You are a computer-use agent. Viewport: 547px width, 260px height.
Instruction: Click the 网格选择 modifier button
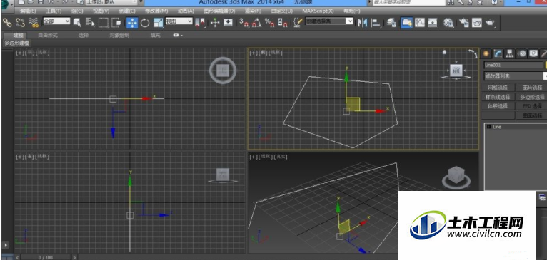(x=498, y=88)
